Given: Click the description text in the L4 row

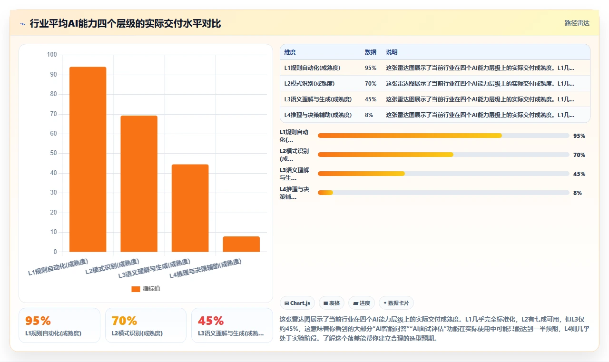Looking at the screenshot, I should (x=480, y=115).
